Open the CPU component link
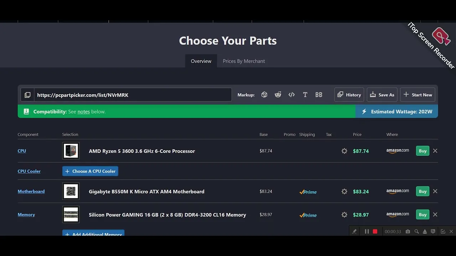456x256 pixels. (x=22, y=151)
